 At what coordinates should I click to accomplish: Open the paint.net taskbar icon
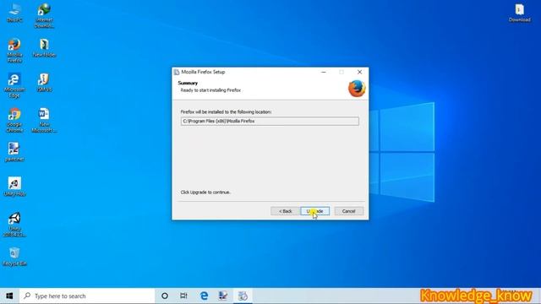click(223, 296)
